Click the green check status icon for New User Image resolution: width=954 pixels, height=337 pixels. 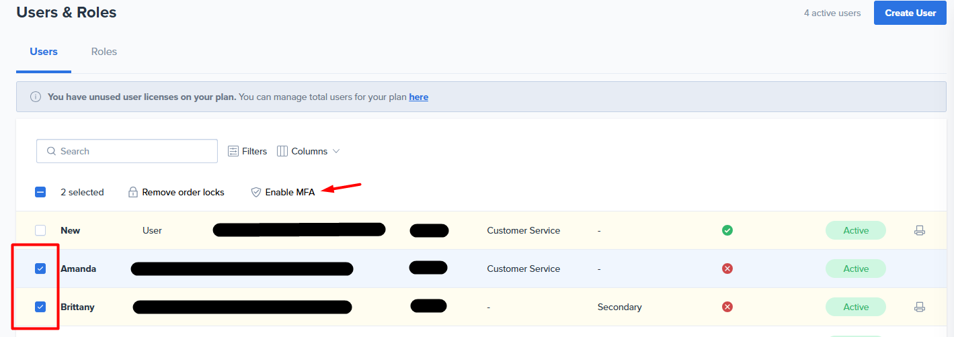727,230
